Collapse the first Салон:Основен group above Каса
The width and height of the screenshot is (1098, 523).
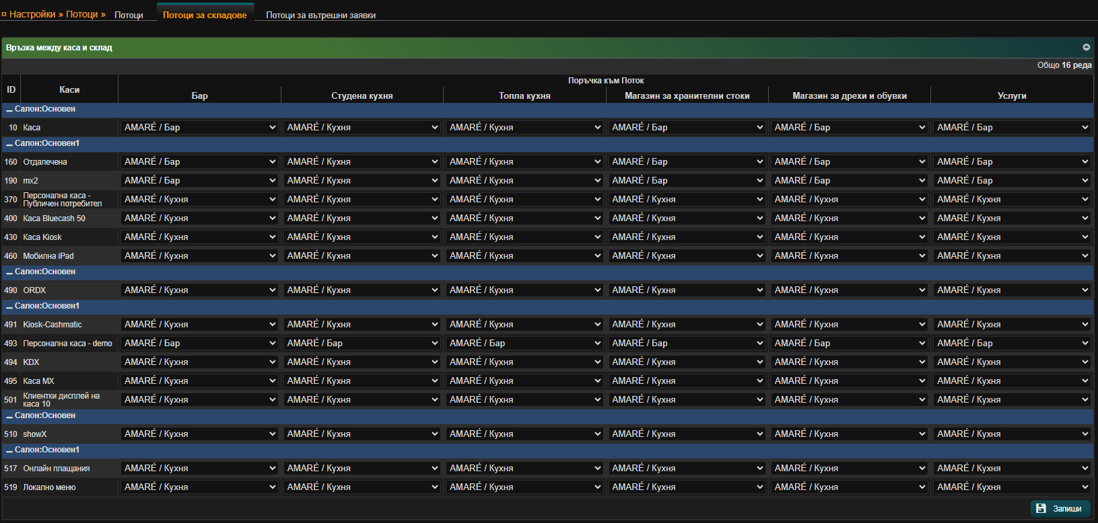pyautogui.click(x=9, y=110)
